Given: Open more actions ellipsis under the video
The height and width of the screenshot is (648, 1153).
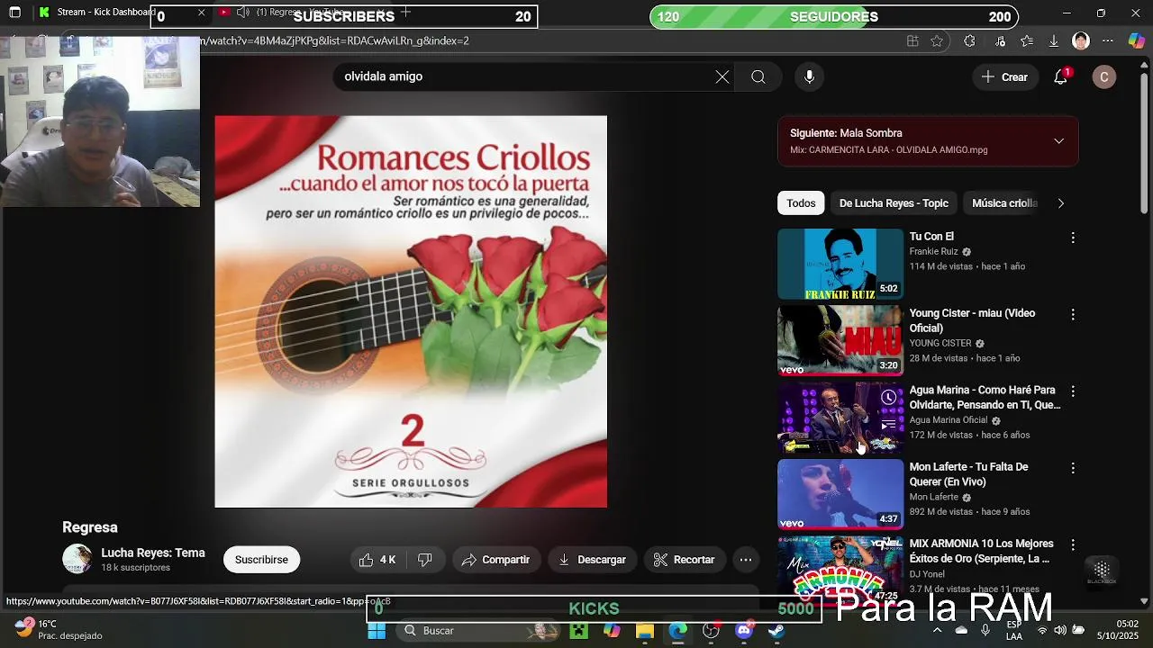Looking at the screenshot, I should coord(746,560).
